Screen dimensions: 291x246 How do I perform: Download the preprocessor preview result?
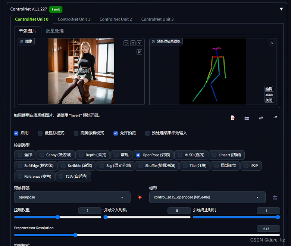pyautogui.click(x=272, y=43)
